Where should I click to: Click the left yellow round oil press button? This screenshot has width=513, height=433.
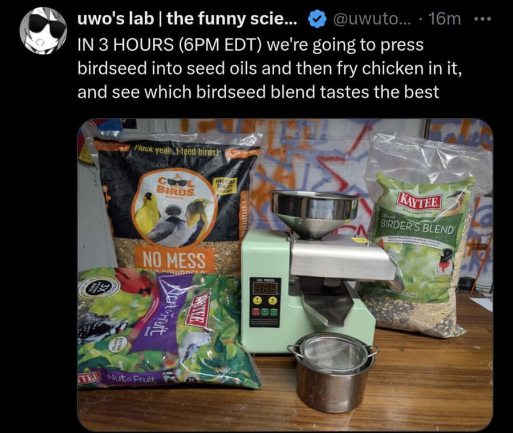pyautogui.click(x=258, y=300)
